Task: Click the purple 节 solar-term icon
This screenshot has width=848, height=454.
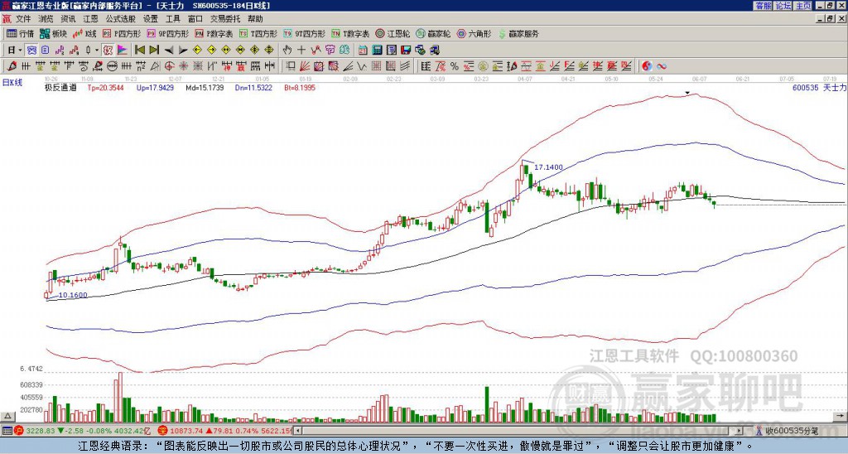Action: click(x=330, y=50)
